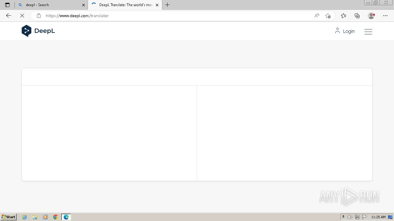394x221 pixels.
Task: Click the source text translation panel
Action: pos(109,133)
